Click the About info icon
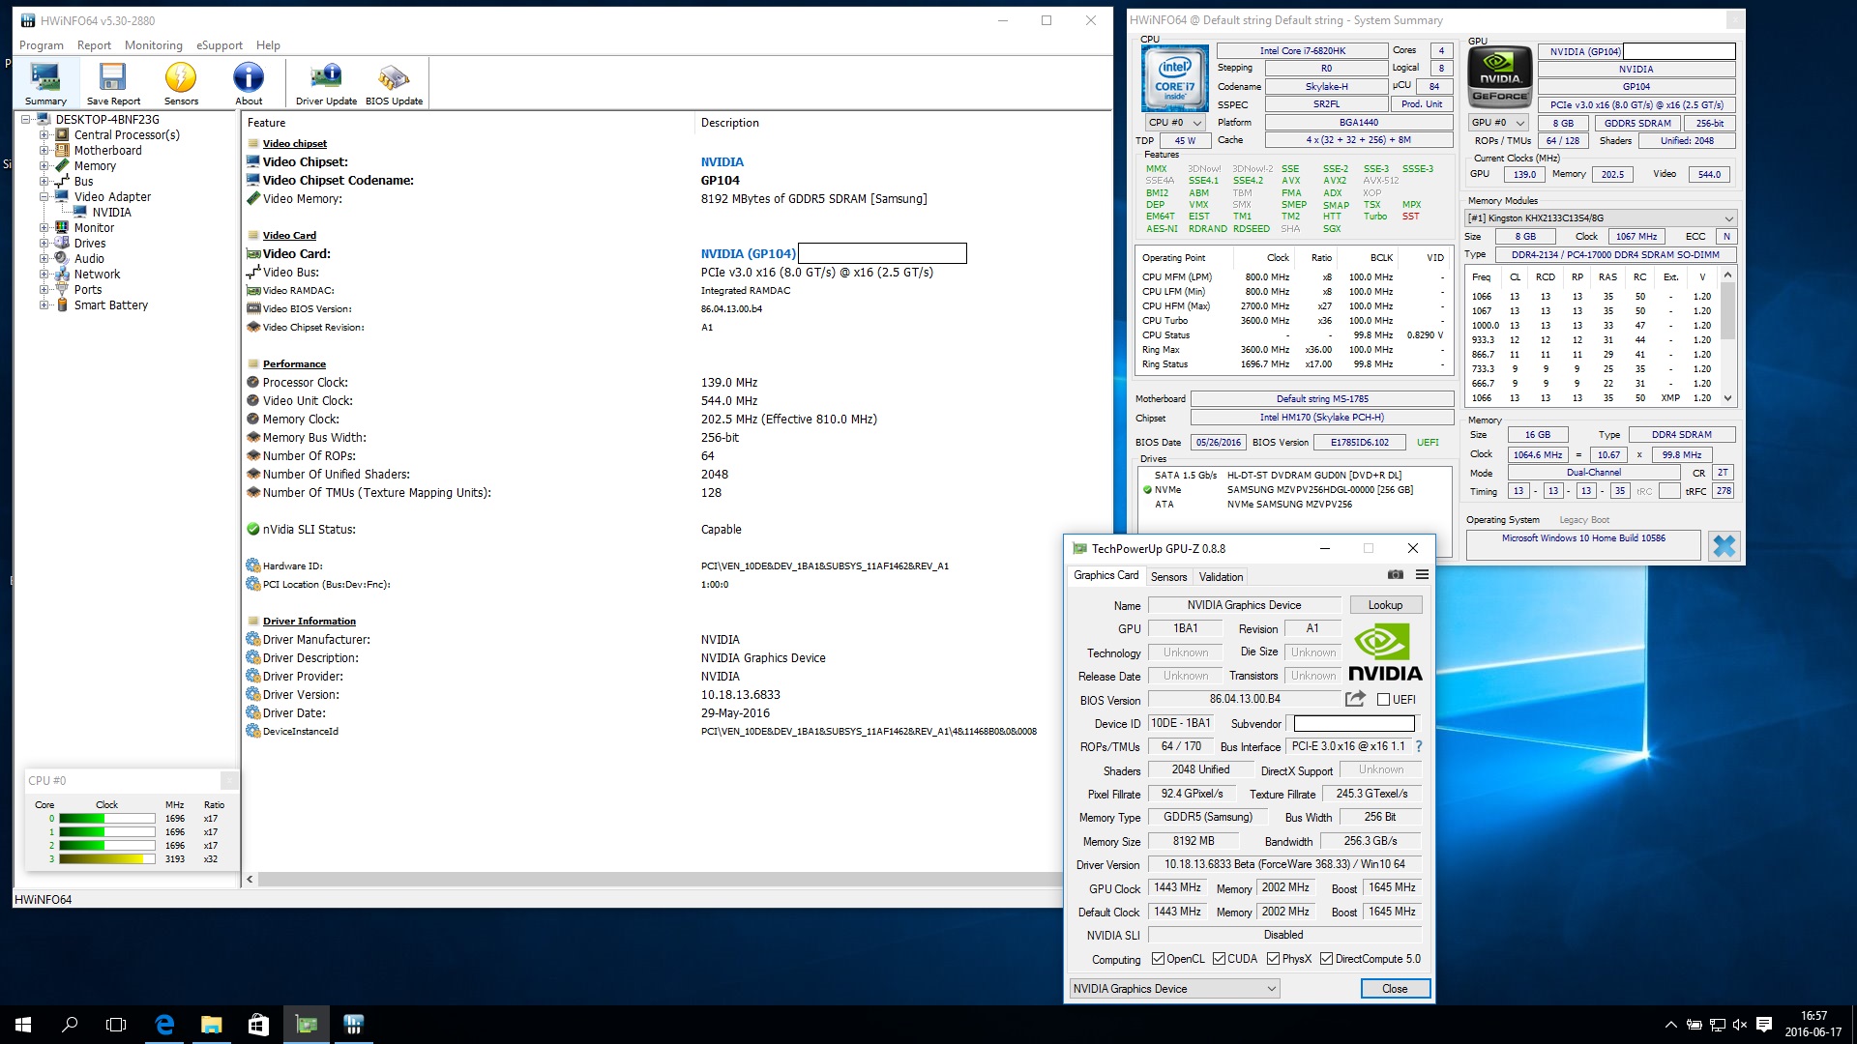The height and width of the screenshot is (1044, 1857). pyautogui.click(x=249, y=82)
